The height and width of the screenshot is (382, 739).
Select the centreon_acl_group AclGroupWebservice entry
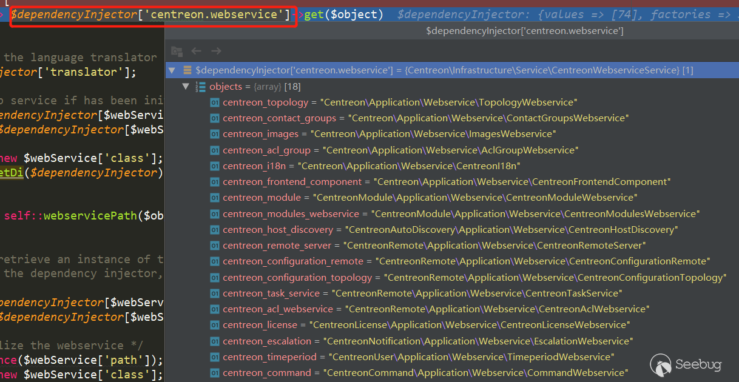coord(400,150)
